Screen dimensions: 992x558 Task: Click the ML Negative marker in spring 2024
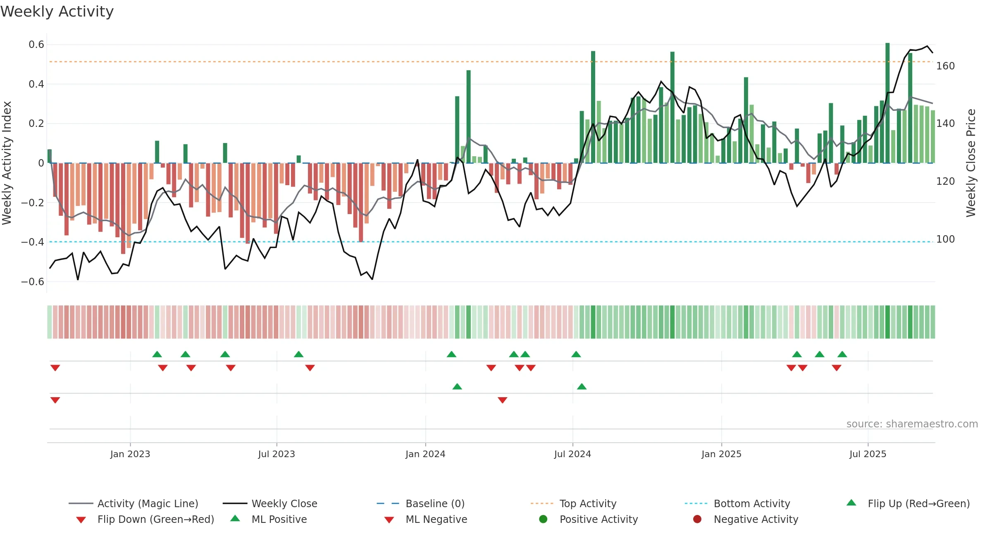pos(503,400)
